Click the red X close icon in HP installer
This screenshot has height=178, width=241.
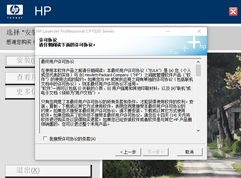coord(233,12)
